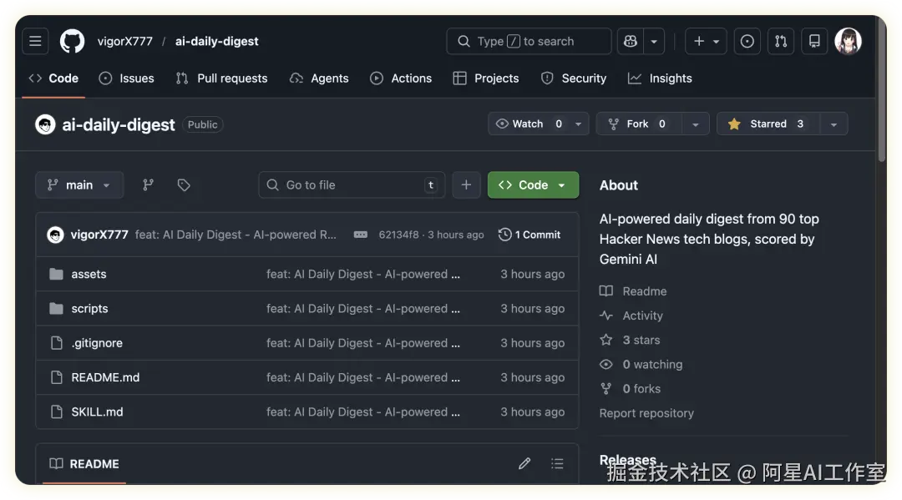Viewport: 902px width, 500px height.
Task: Open ai-daily-digest breadcrumb link
Action: coord(217,42)
